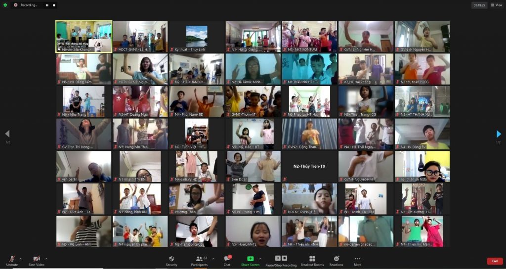
Task: Open the View layout menu
Action: pos(497,5)
